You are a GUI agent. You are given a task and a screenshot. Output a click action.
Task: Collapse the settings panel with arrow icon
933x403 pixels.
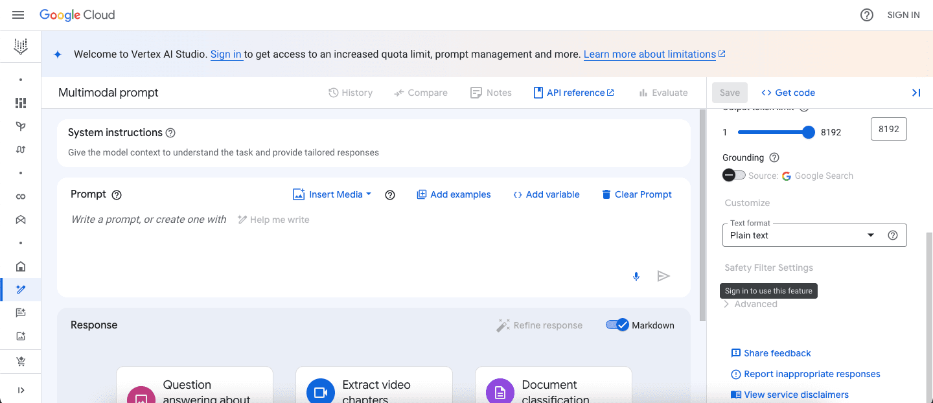click(916, 93)
